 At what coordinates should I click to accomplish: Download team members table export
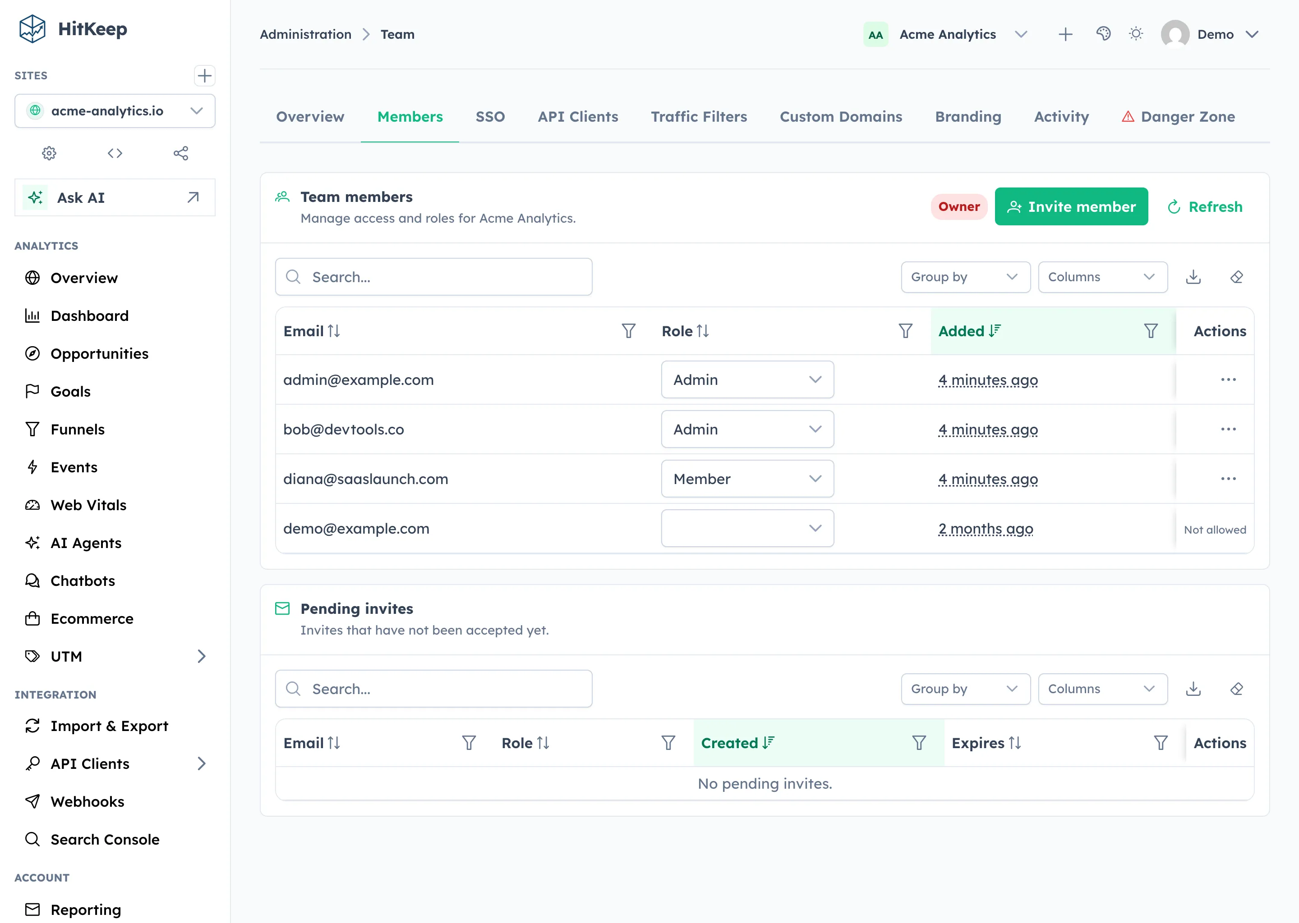click(x=1193, y=277)
